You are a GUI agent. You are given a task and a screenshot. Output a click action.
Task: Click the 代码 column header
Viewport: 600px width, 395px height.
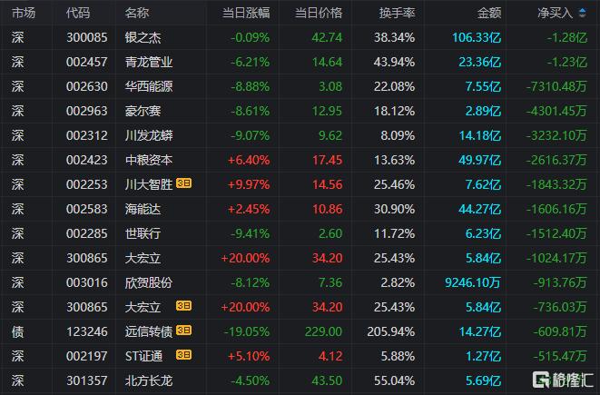click(78, 13)
